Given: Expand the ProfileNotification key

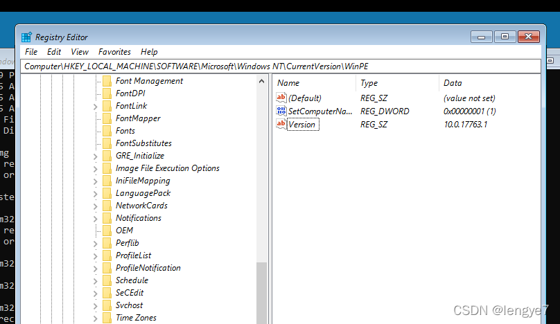Looking at the screenshot, I should 96,269.
